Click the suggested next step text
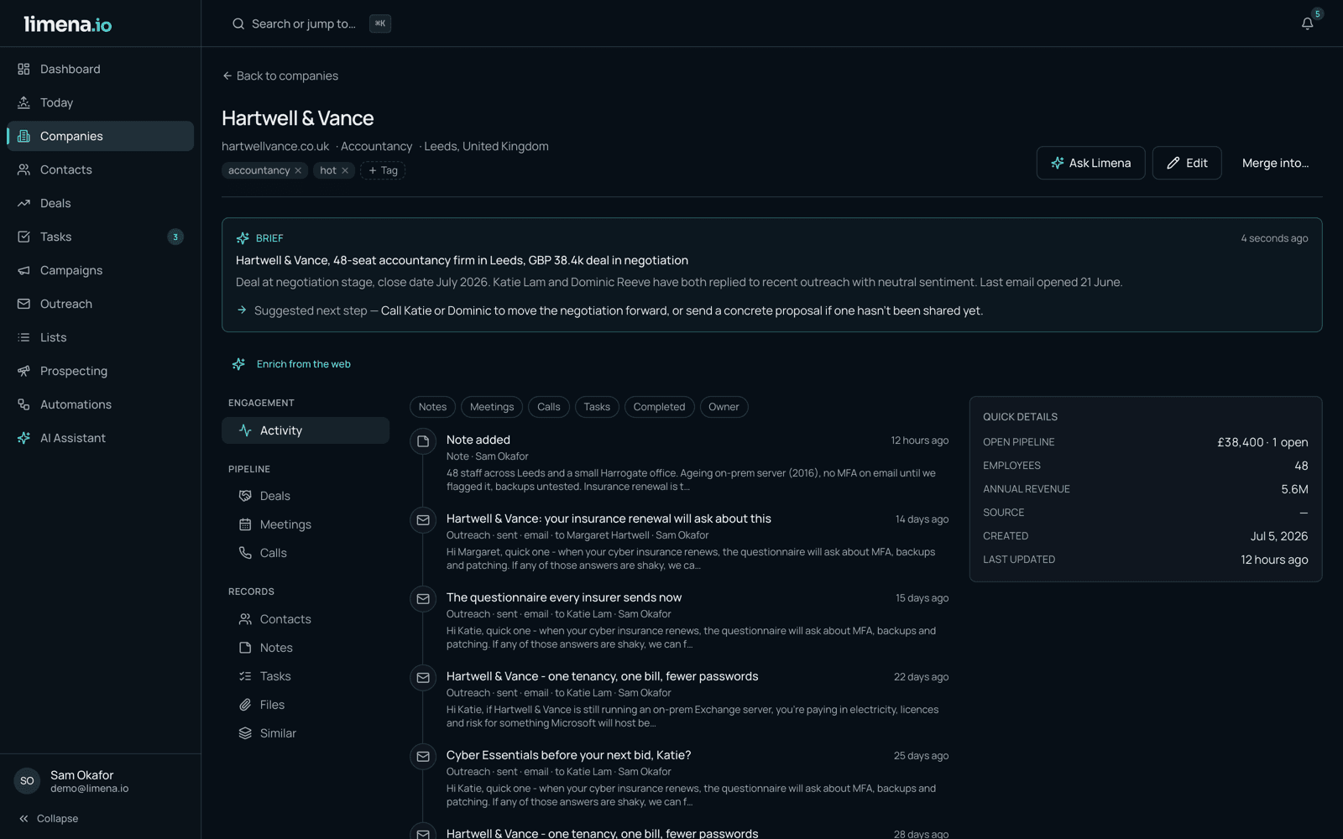This screenshot has height=839, width=1343. pyautogui.click(x=682, y=310)
